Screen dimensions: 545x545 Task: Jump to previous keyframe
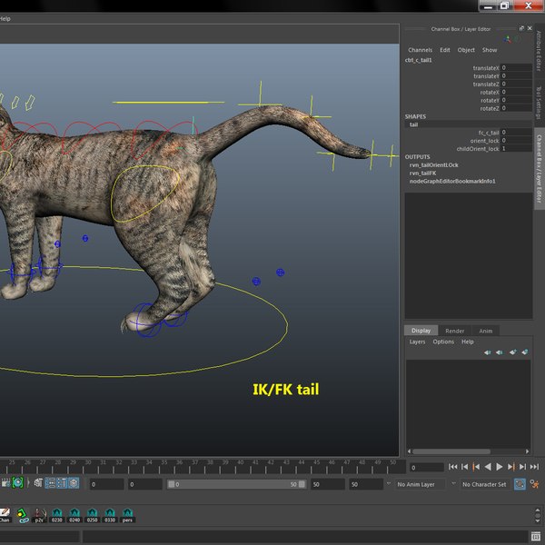pyautogui.click(x=476, y=467)
